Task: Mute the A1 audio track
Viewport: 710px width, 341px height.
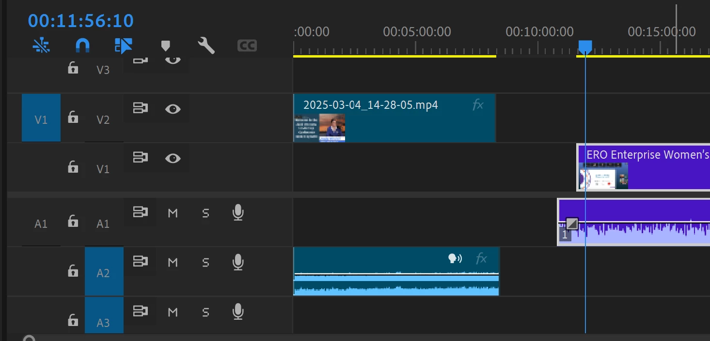Action: 173,213
